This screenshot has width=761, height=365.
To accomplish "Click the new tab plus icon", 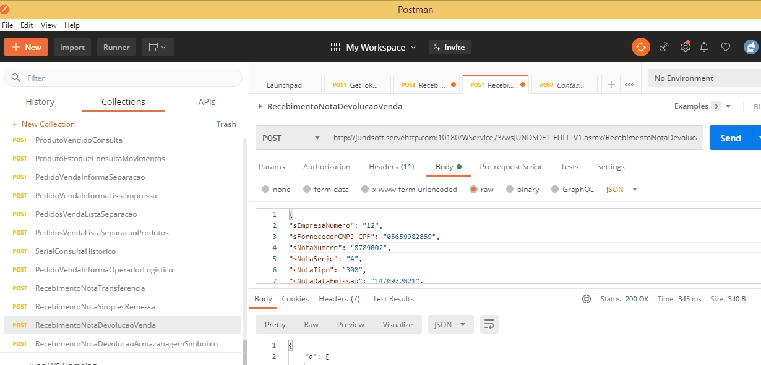I will tap(611, 85).
